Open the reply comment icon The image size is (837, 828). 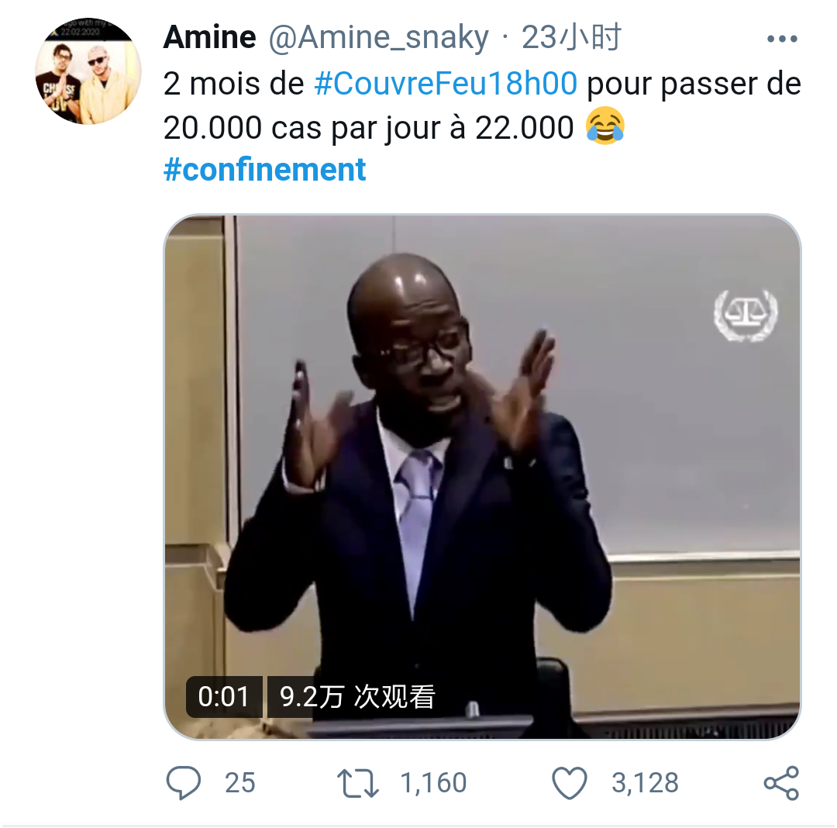click(183, 782)
